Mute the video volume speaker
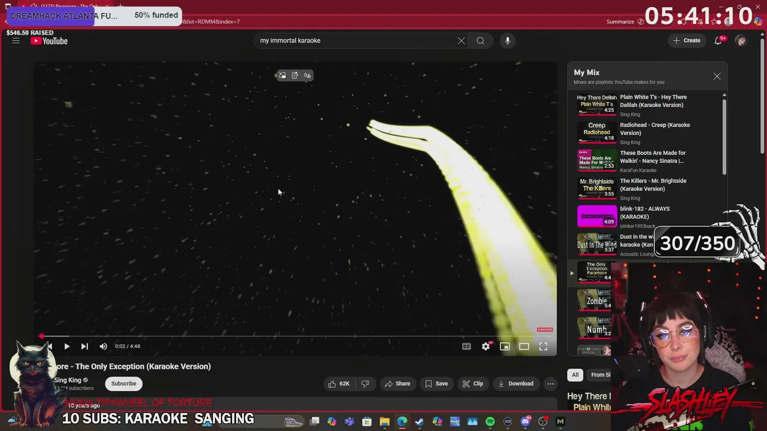The height and width of the screenshot is (431, 767). 103,346
